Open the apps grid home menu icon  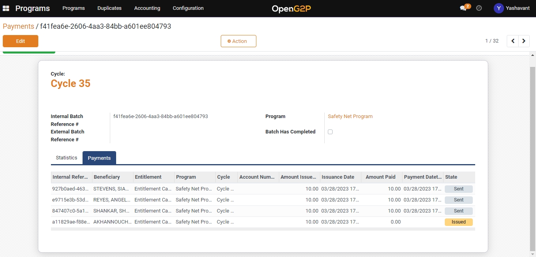tap(6, 8)
